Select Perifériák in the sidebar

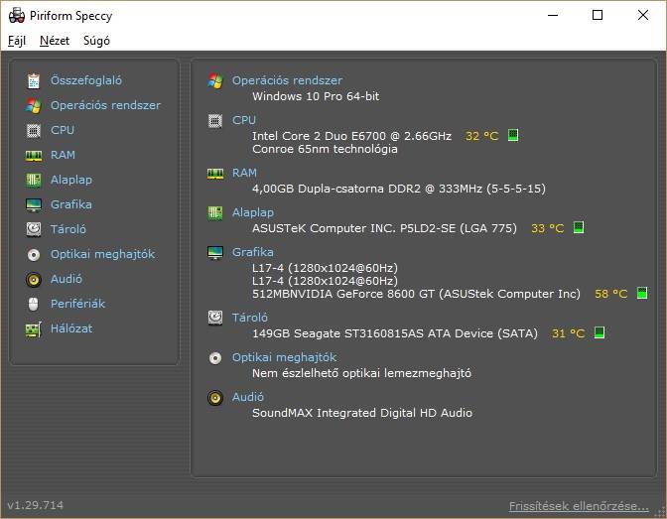[x=77, y=304]
